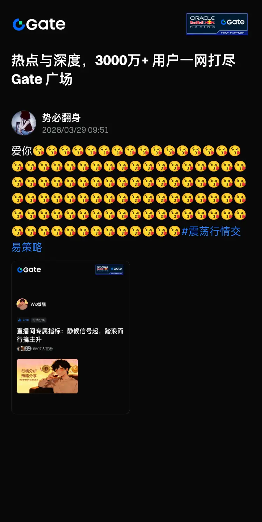Click the stacked viewer avatars beside 6507人在看
Viewport: 262px width, 522px height.
24,349
